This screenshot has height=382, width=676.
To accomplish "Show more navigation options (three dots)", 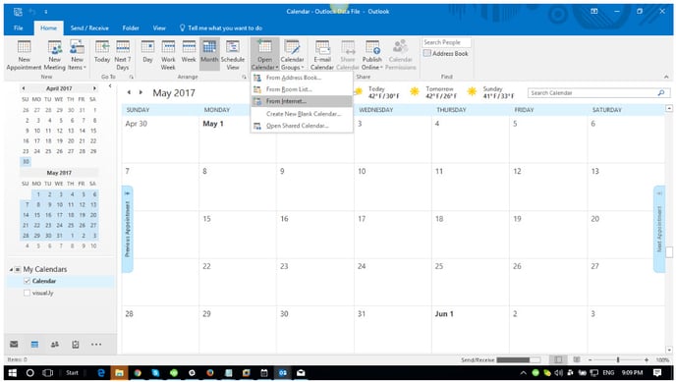I will (96, 344).
